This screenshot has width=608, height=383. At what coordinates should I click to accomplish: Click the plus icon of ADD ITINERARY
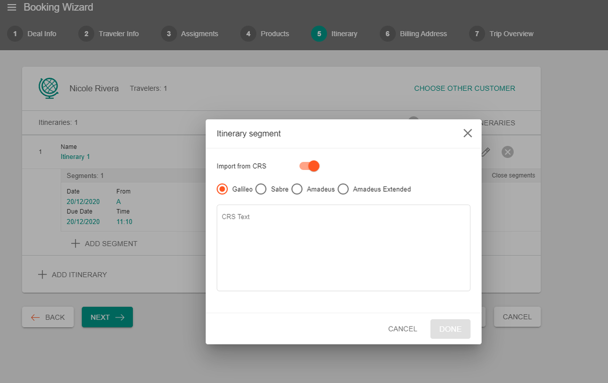pyautogui.click(x=42, y=274)
